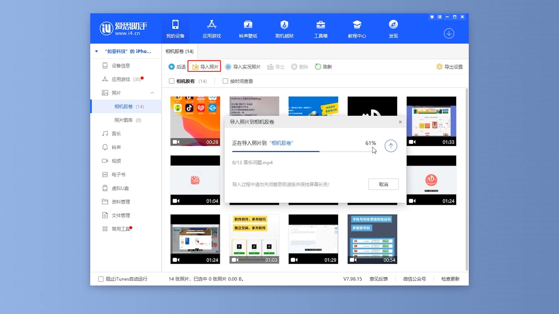The image size is (559, 314).
Task: Toggle 阻止iTunes自动运行 option
Action: (101, 279)
